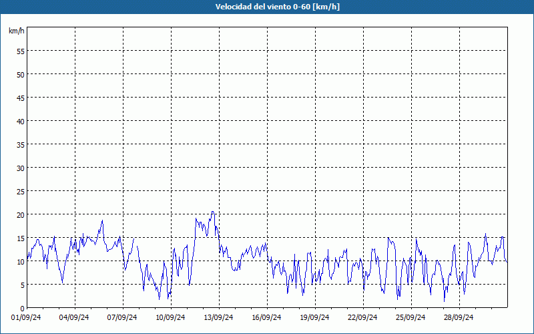Click the highest wind peak near 13/09/24

(212, 212)
